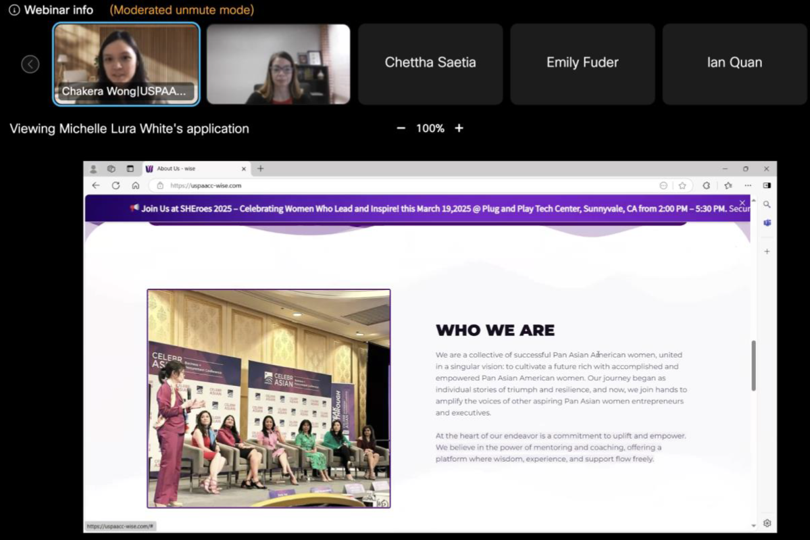Open the browser workspaces icon
Viewport: 810px width, 540px height.
(111, 168)
